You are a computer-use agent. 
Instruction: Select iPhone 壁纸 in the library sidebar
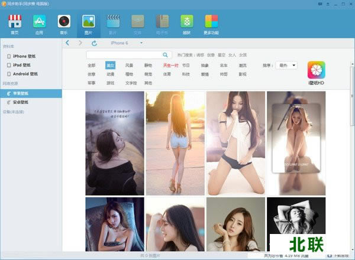[25, 57]
